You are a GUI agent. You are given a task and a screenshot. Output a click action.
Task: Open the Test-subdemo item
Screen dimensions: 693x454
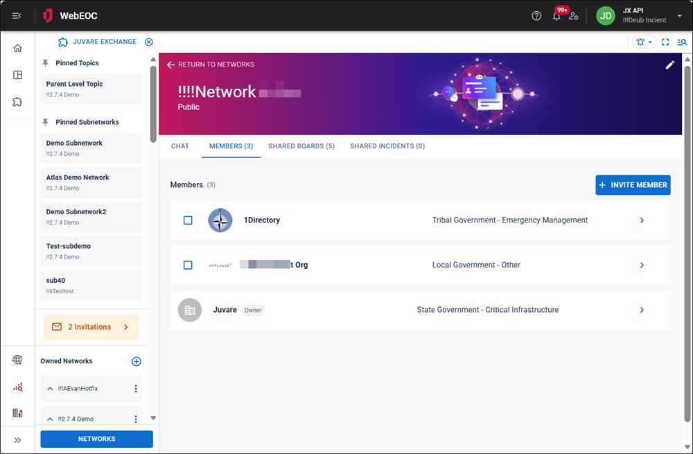tap(91, 251)
